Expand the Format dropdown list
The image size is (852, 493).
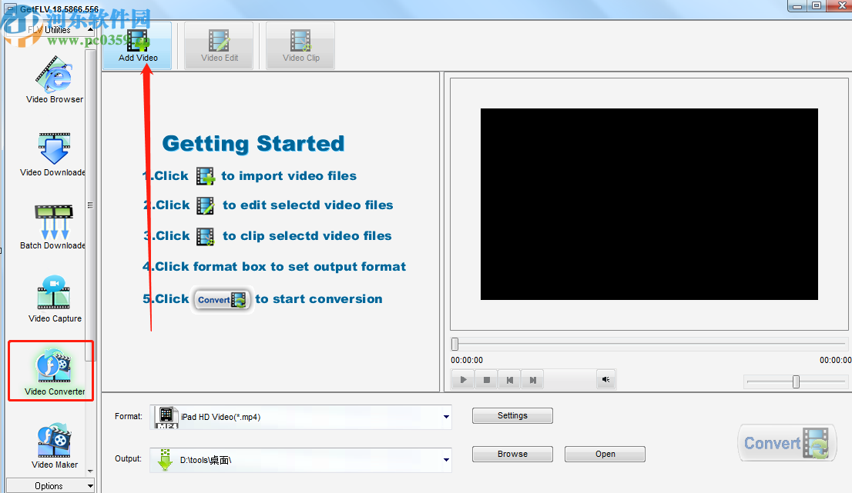click(x=446, y=417)
